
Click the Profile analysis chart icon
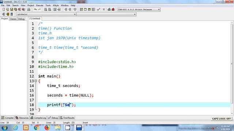point(109,9)
